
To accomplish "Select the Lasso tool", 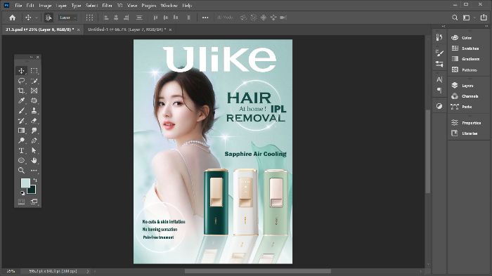I will tap(21, 81).
